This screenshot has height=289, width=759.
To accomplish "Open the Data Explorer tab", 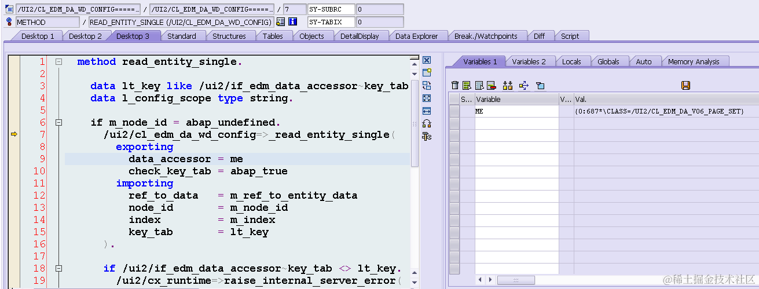I will tap(417, 36).
